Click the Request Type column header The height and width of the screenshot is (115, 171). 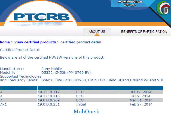(x=97, y=88)
